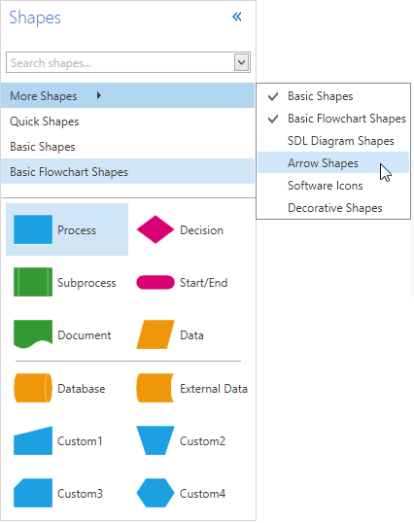This screenshot has height=523, width=414.
Task: Choose the orange Data parallelogram shape
Action: point(155,334)
